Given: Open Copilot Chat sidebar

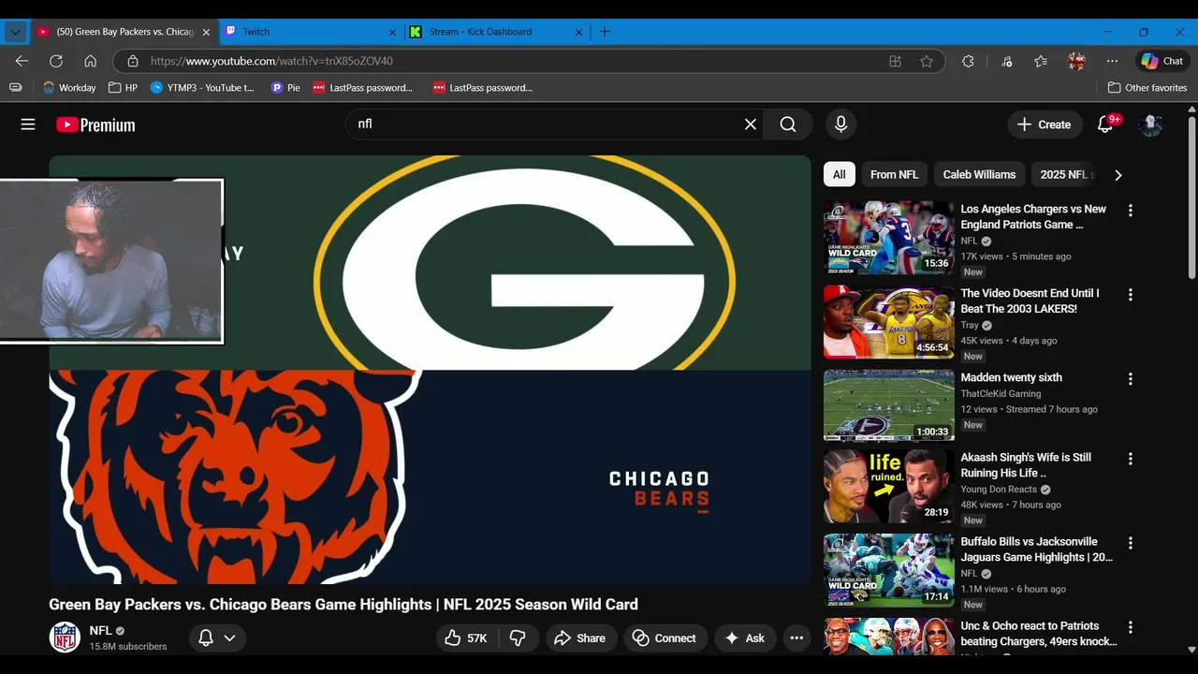Looking at the screenshot, I should 1162,61.
